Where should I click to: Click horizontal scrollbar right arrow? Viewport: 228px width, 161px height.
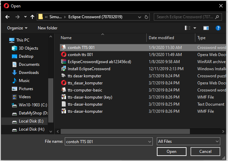(223, 131)
